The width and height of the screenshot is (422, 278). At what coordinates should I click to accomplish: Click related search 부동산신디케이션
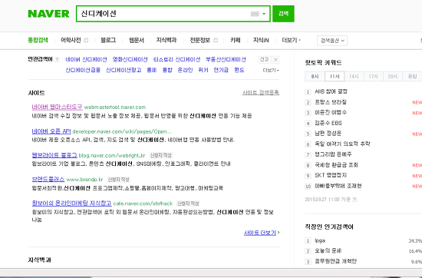click(x=226, y=60)
